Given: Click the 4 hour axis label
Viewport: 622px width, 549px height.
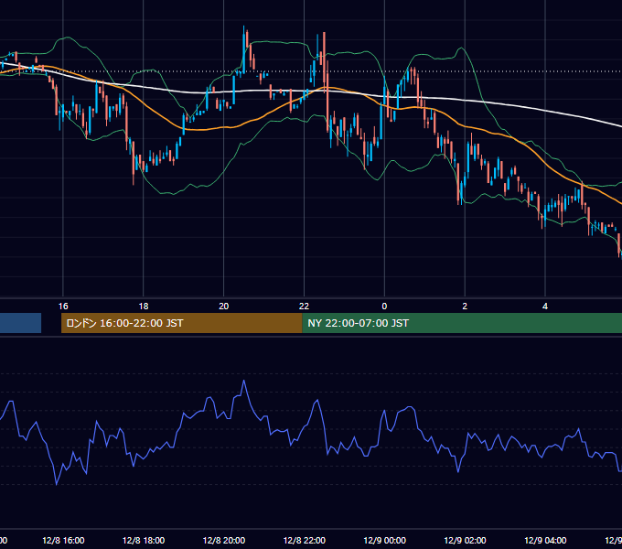Looking at the screenshot, I should pos(545,307).
